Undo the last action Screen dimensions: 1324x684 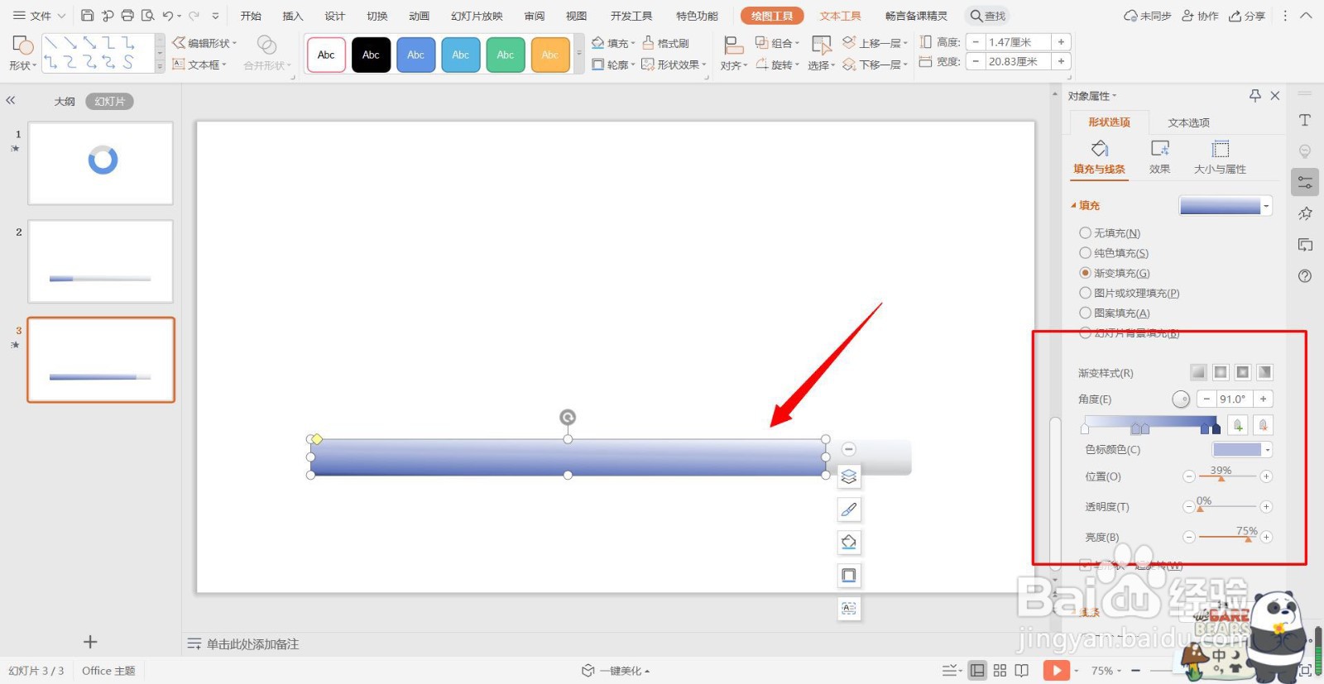(168, 16)
